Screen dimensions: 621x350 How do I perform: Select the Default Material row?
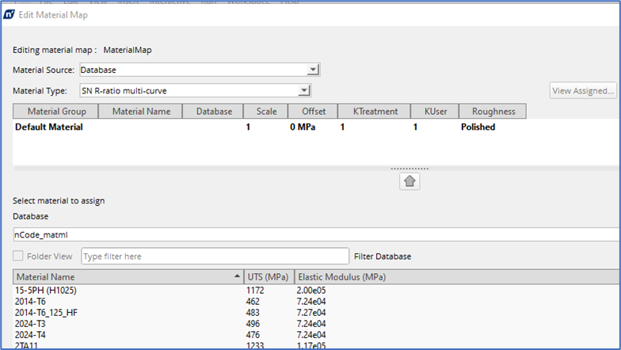tap(49, 127)
